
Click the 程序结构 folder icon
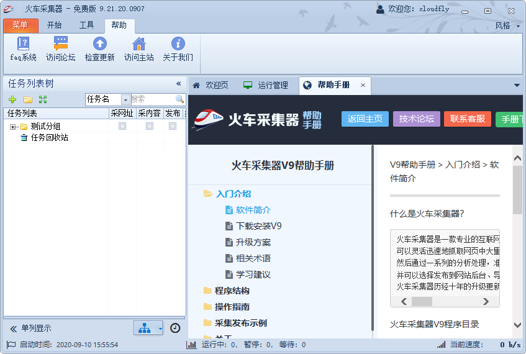pos(207,290)
